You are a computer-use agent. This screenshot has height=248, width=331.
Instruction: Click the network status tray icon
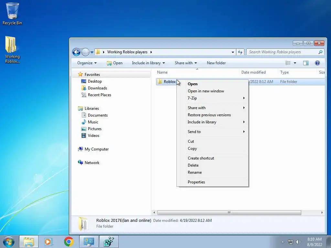(291, 242)
